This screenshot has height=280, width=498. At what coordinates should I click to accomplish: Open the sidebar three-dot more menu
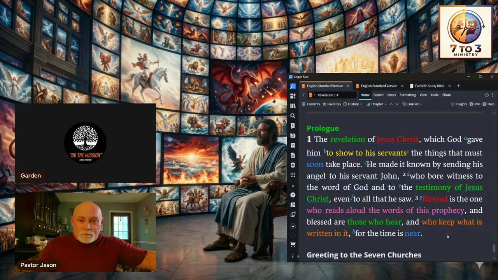[x=293, y=256]
